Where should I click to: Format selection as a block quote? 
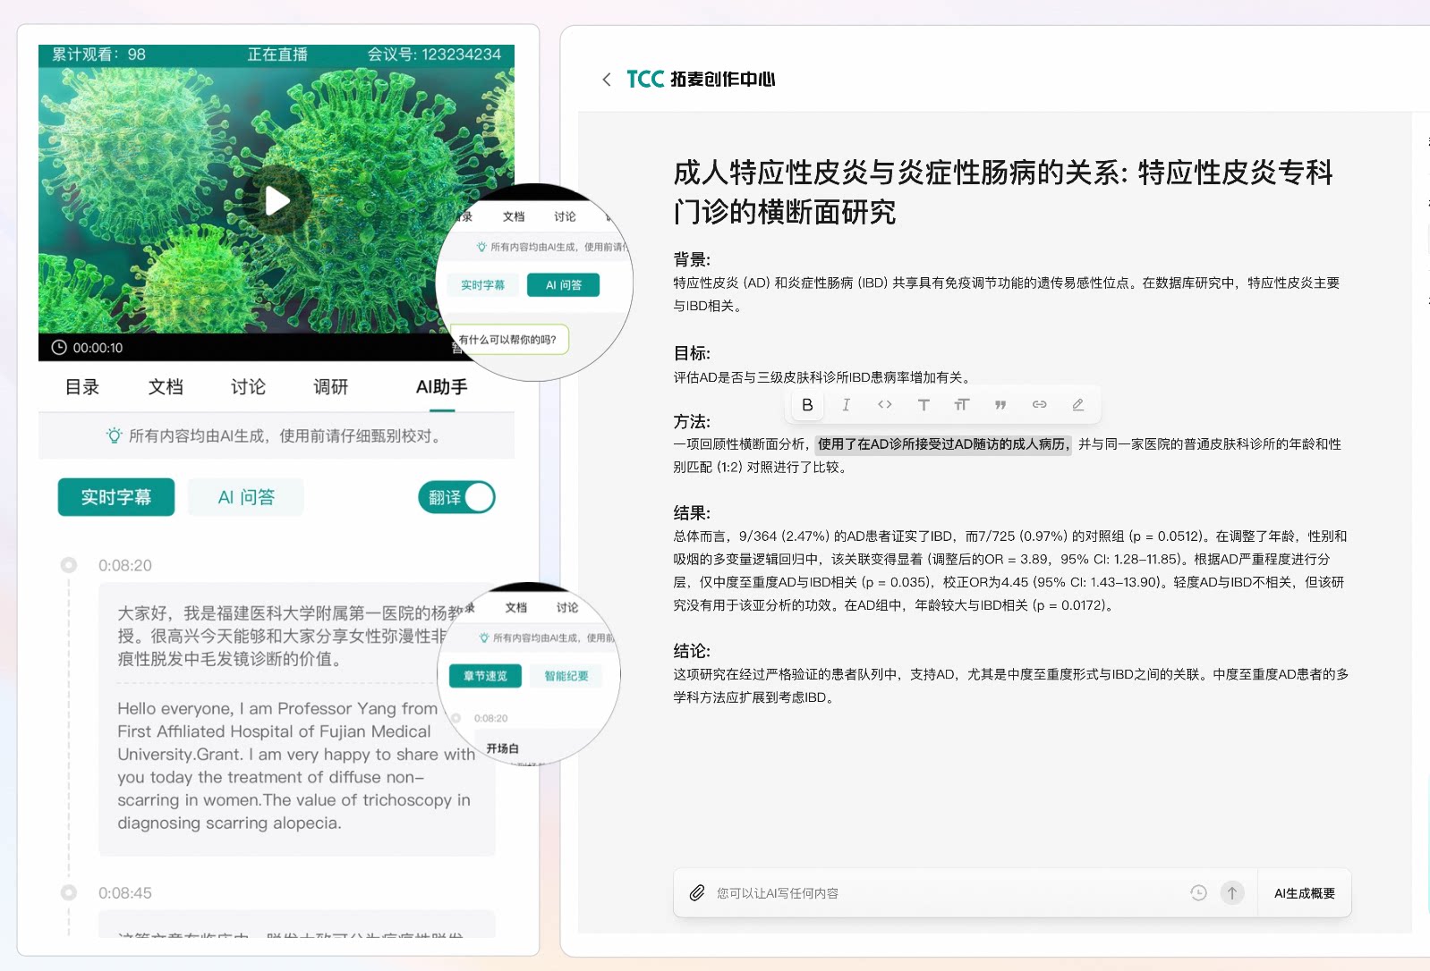1000,405
